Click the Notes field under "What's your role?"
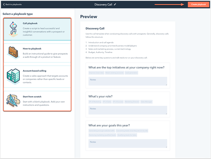 click(128, 110)
